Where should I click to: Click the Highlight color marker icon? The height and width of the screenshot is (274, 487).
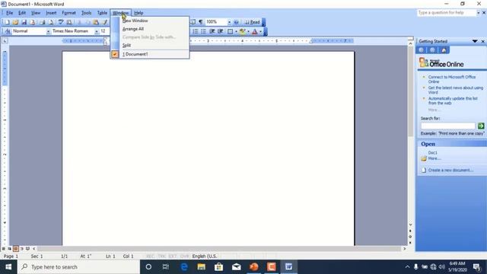242,31
